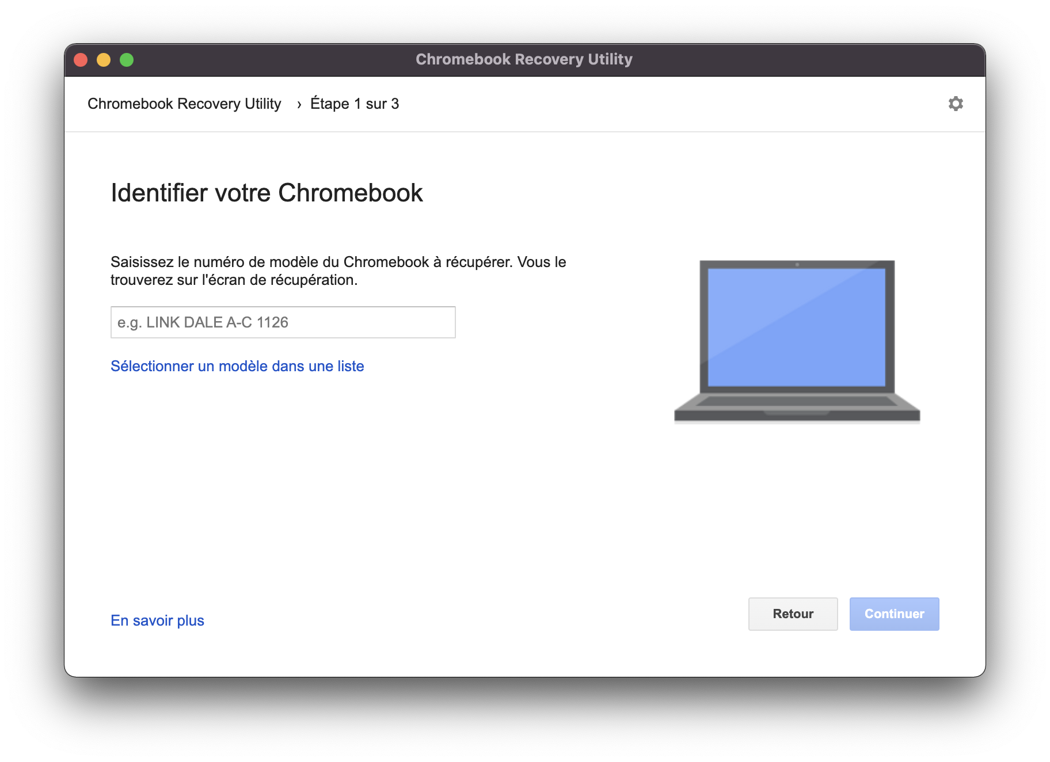Click the window title bar text
The width and height of the screenshot is (1050, 762).
pyautogui.click(x=524, y=59)
